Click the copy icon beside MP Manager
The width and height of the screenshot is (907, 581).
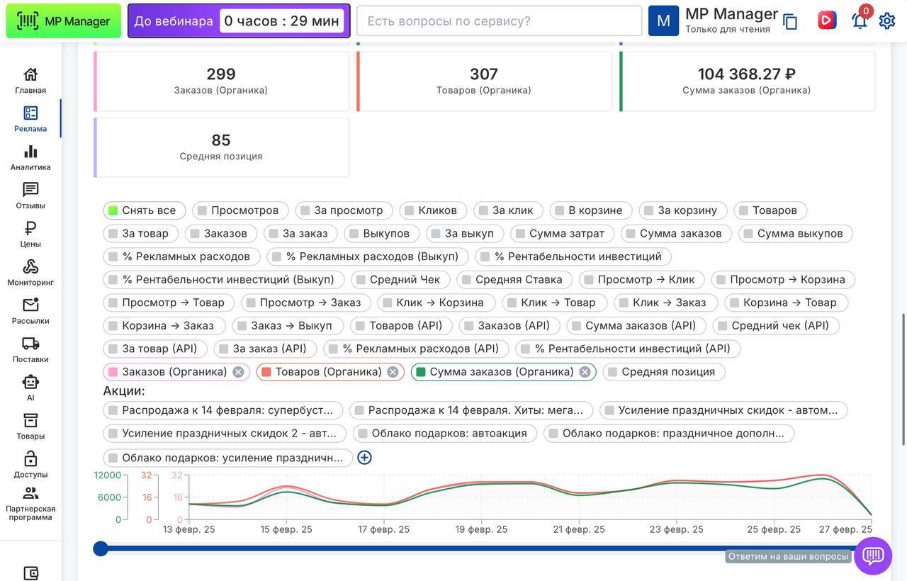[790, 22]
